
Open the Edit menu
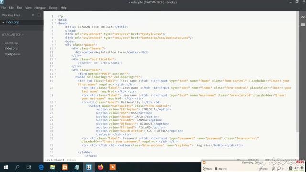tap(11, 8)
